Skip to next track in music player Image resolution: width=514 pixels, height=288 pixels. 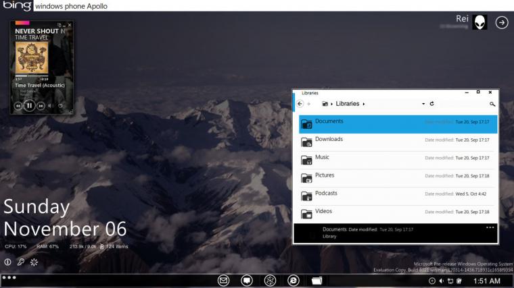(x=41, y=106)
